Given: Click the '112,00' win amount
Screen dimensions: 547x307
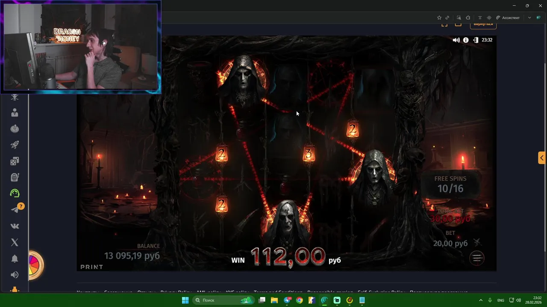Looking at the screenshot, I should pyautogui.click(x=288, y=257).
